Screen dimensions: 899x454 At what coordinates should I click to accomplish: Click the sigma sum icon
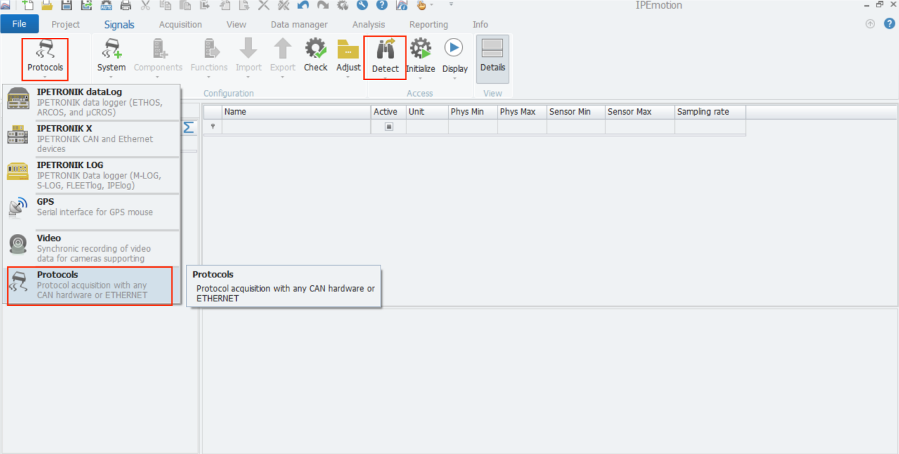tap(188, 127)
